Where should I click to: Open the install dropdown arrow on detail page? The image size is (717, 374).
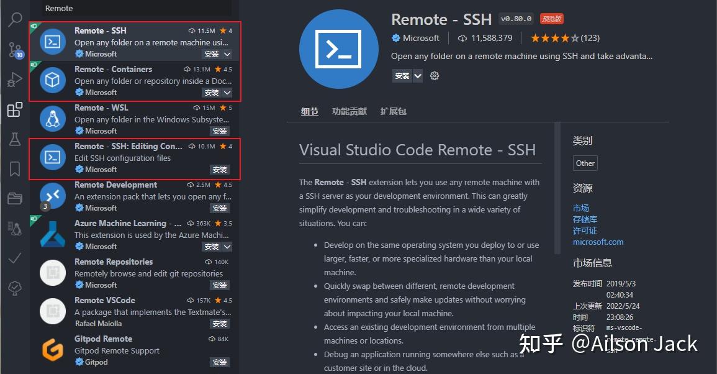click(417, 75)
